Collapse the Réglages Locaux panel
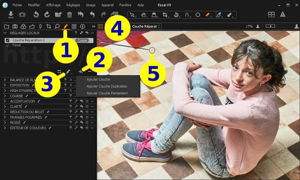This screenshot has width=300, height=180. tap(5, 33)
